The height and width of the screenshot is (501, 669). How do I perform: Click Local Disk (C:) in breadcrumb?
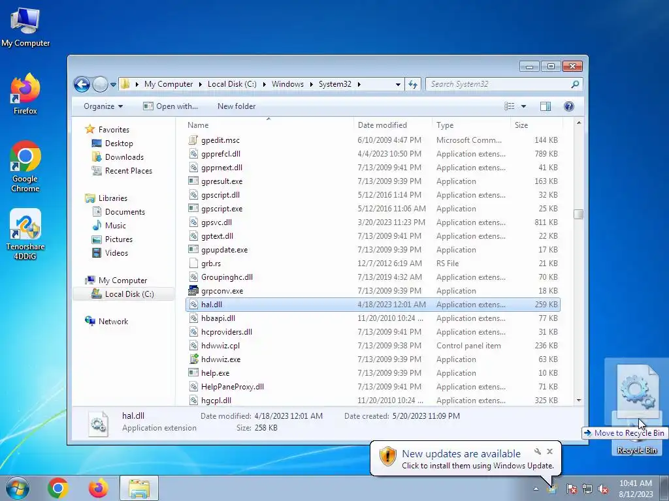232,84
